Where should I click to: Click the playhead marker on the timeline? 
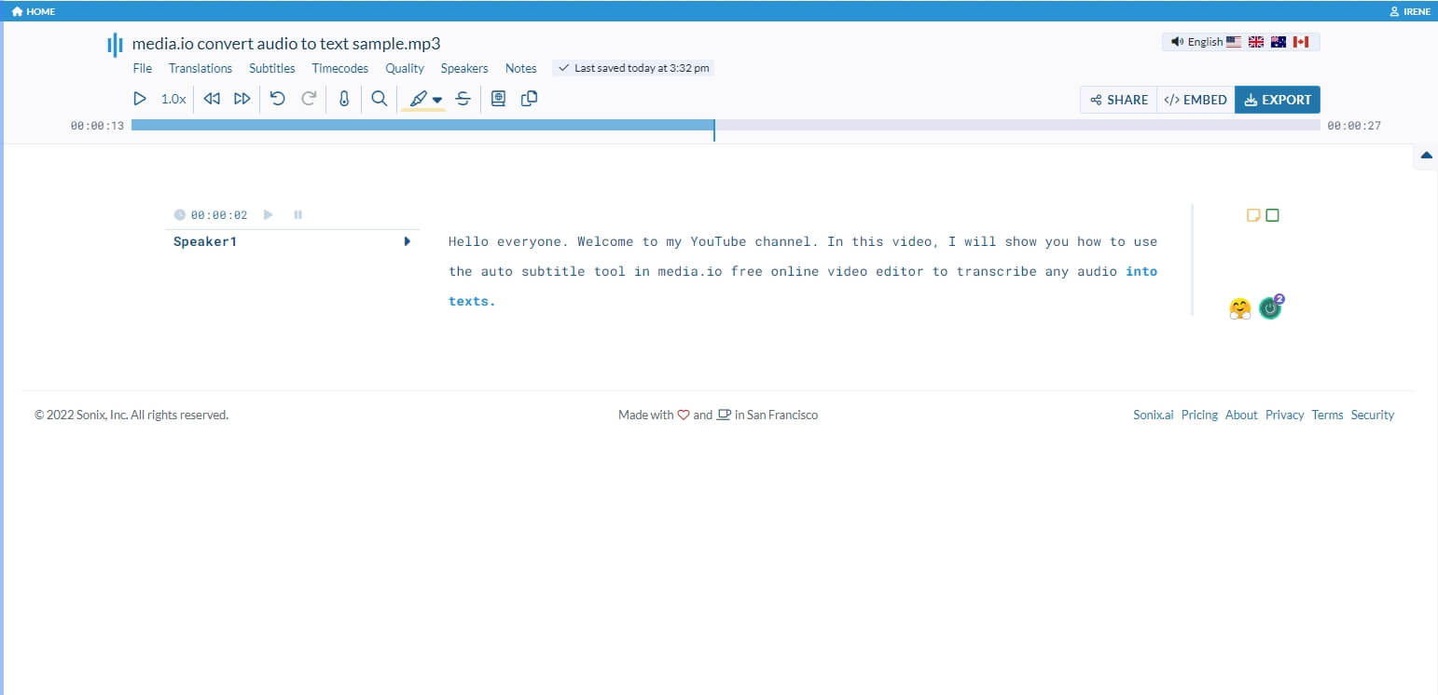click(x=714, y=129)
